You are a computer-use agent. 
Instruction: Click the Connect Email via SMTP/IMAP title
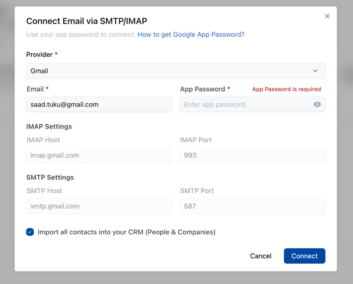click(x=87, y=21)
